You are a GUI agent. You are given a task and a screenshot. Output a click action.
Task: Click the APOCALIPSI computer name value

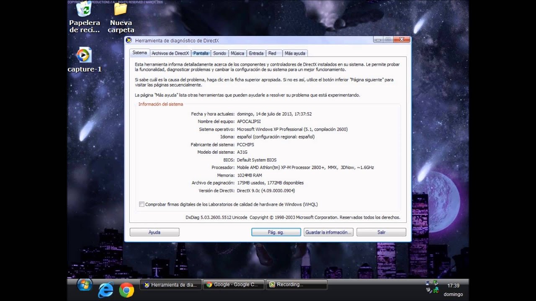[249, 122]
